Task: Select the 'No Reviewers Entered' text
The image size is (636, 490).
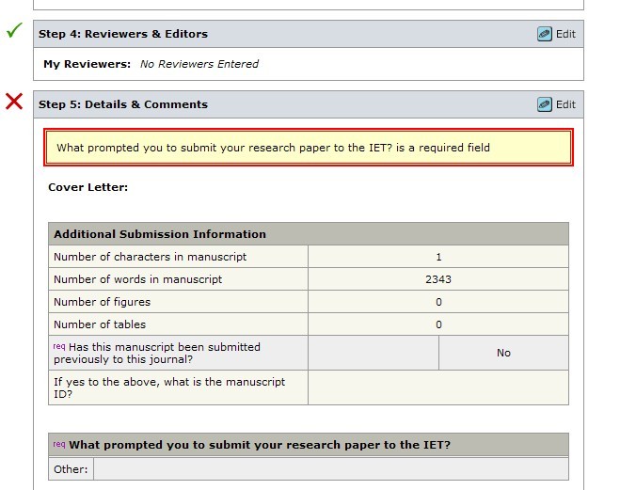Action: (x=199, y=64)
